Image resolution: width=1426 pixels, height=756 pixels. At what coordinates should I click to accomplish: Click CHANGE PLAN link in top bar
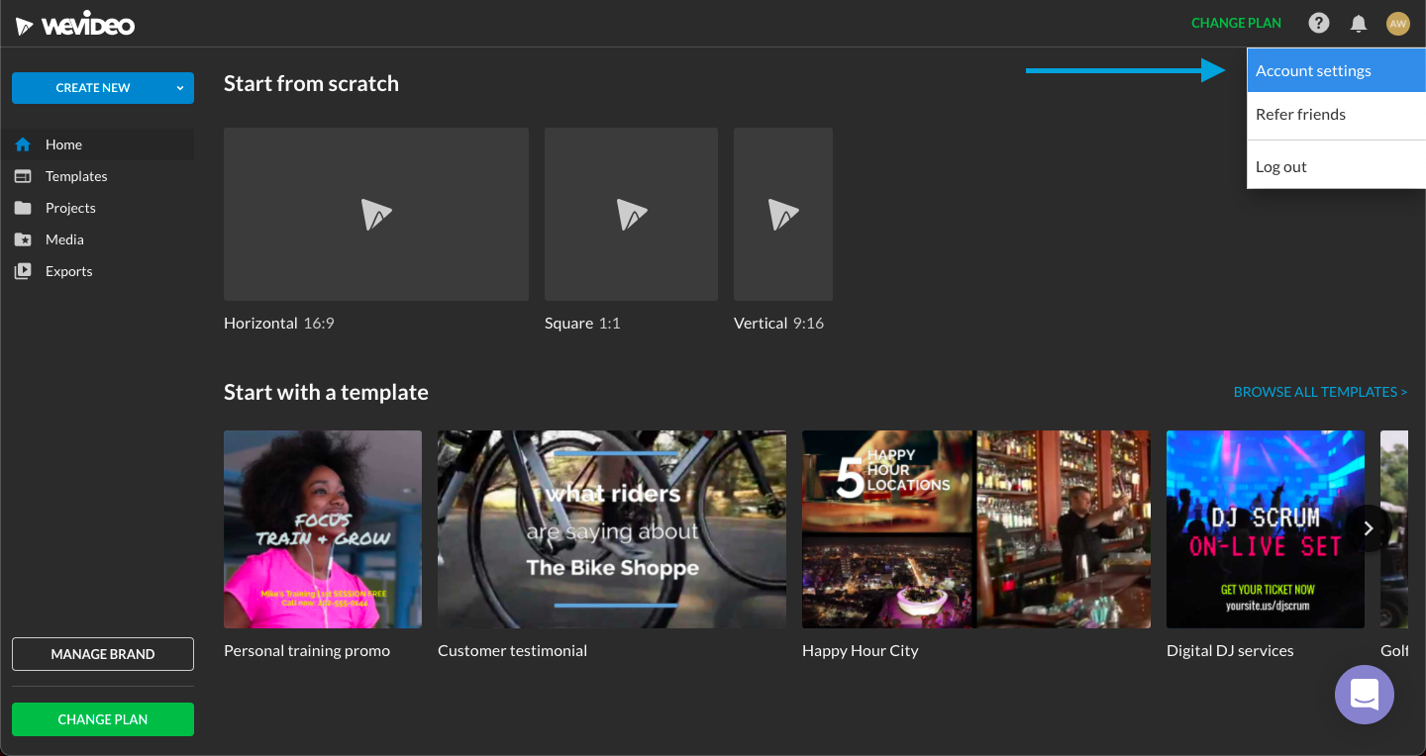click(x=1236, y=23)
